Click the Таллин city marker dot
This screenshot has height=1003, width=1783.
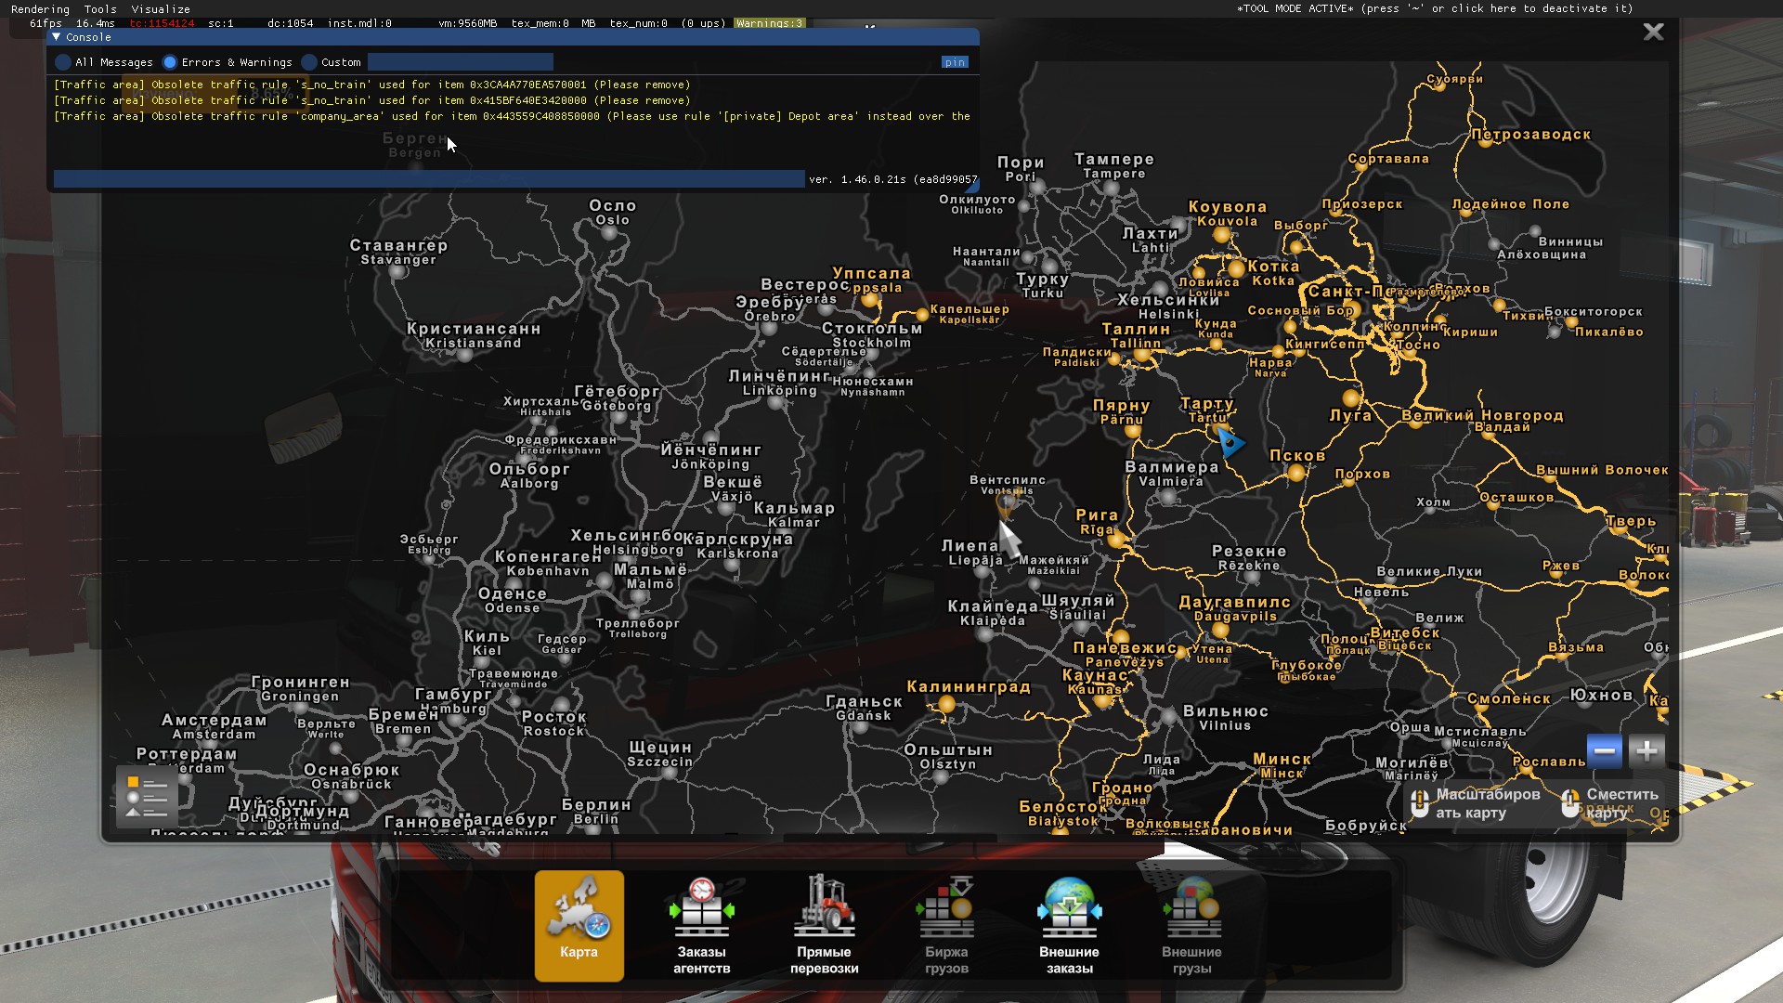(1142, 354)
